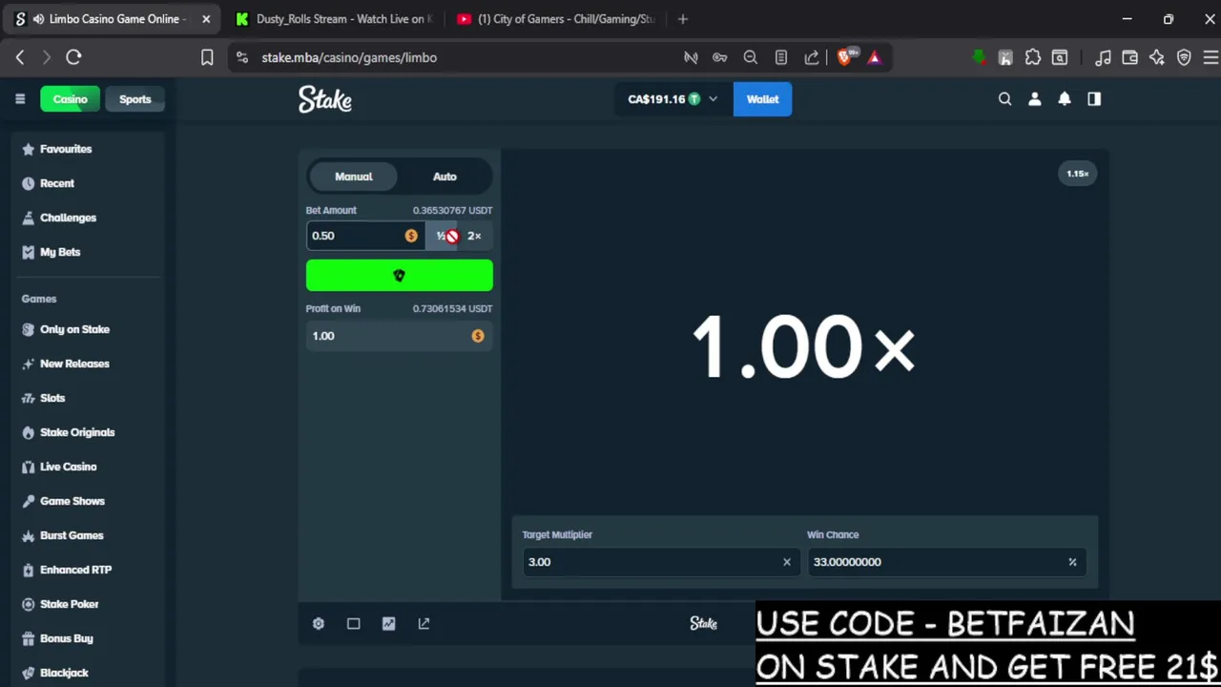Open the user profile icon
Viewport: 1221px width, 687px height.
pos(1035,99)
